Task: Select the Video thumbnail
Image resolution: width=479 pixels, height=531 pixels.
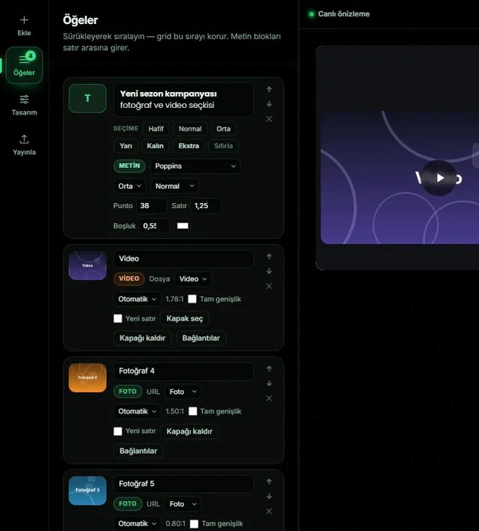Action: 88,265
